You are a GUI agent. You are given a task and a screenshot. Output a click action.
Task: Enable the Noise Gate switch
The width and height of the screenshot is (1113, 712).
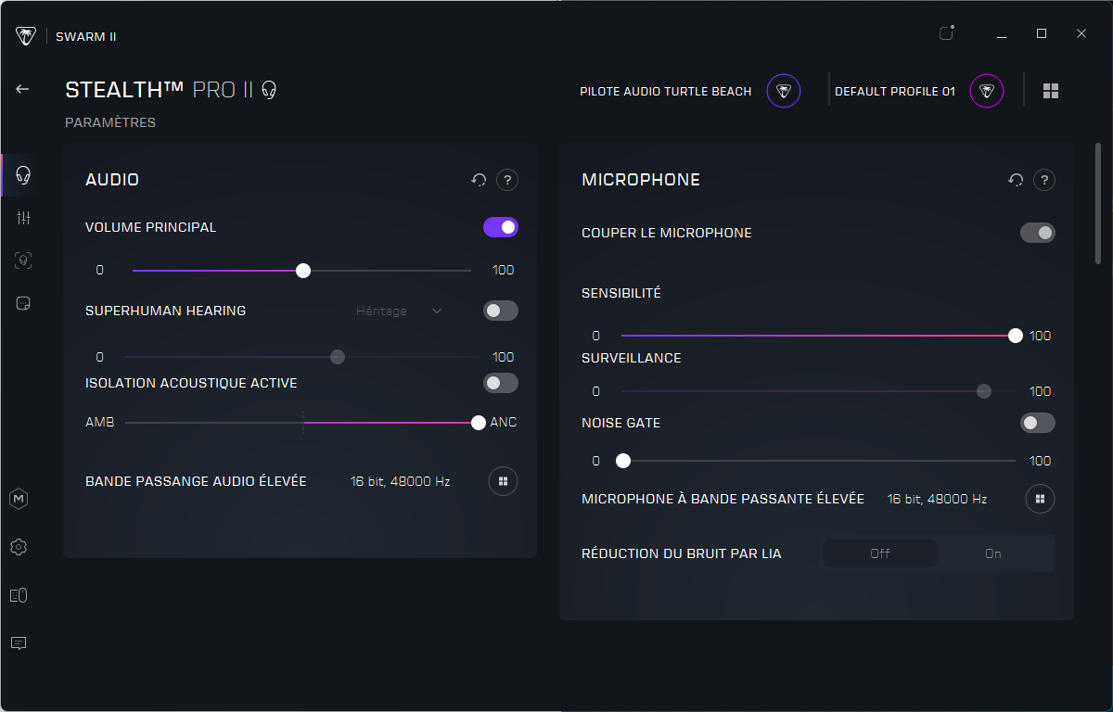(1038, 423)
